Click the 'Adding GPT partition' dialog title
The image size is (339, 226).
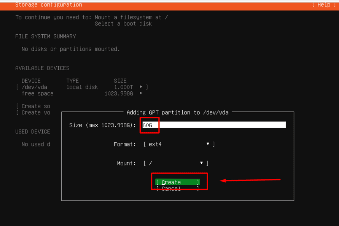point(177,113)
